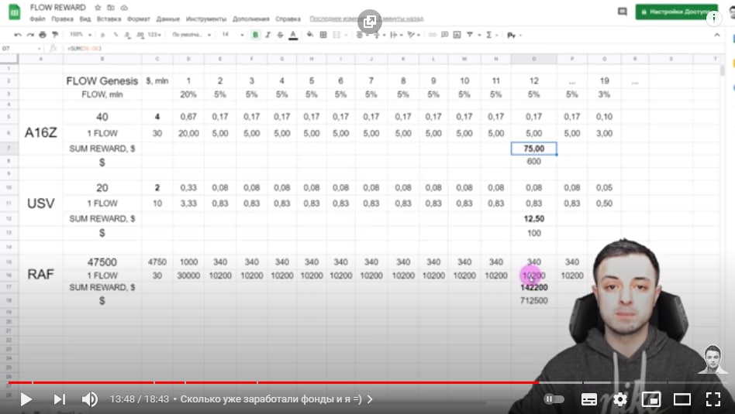Open video player settings gear
The width and height of the screenshot is (735, 414).
point(619,399)
